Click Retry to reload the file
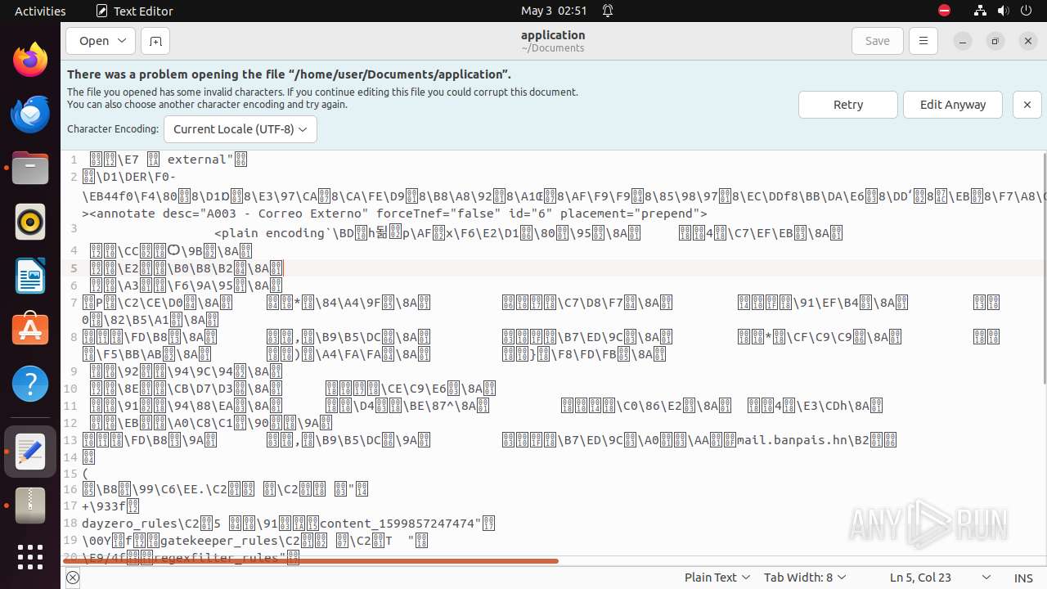 (x=848, y=105)
